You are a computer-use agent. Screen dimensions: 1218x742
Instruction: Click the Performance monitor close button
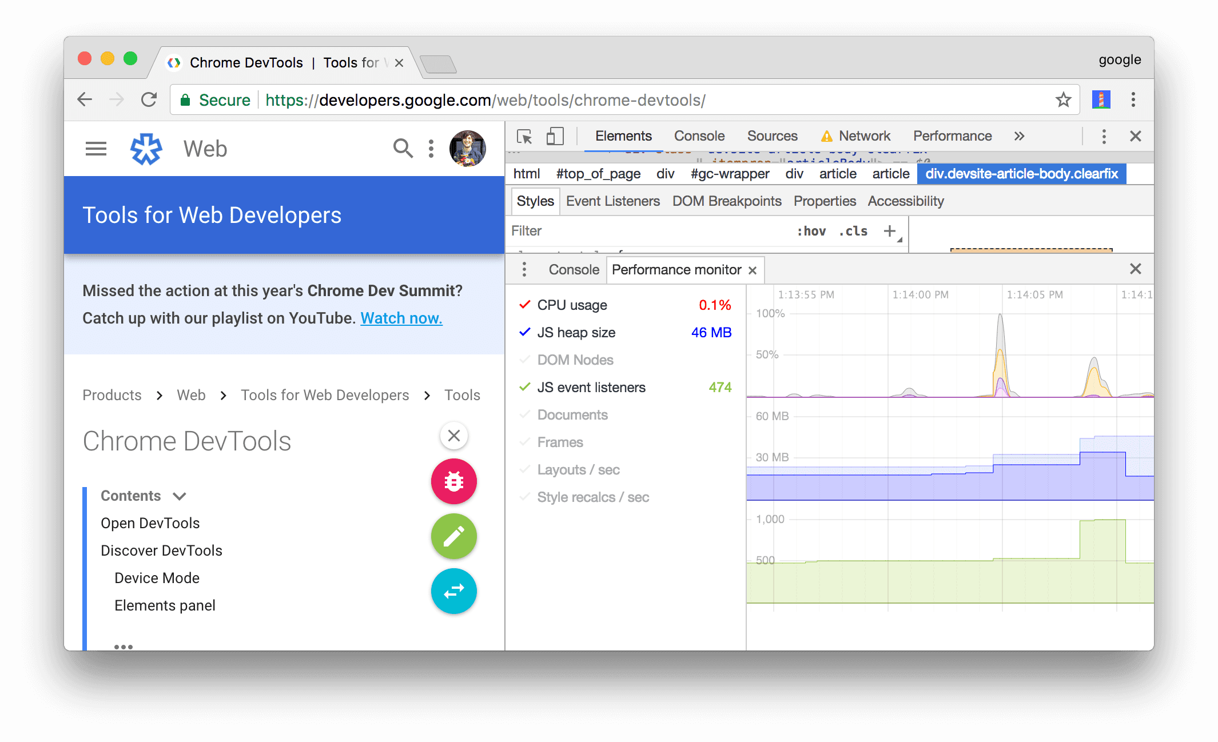pos(754,270)
